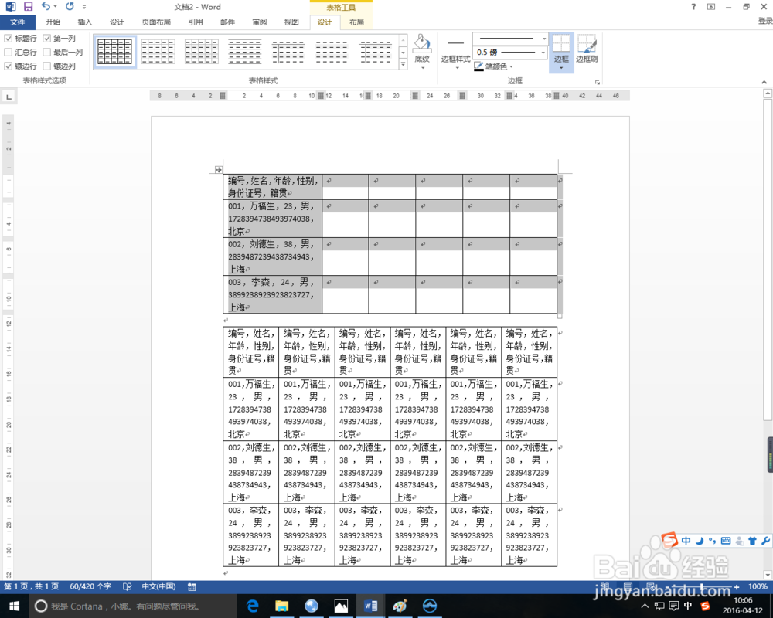Select the first table style thumbnail

tap(114, 51)
